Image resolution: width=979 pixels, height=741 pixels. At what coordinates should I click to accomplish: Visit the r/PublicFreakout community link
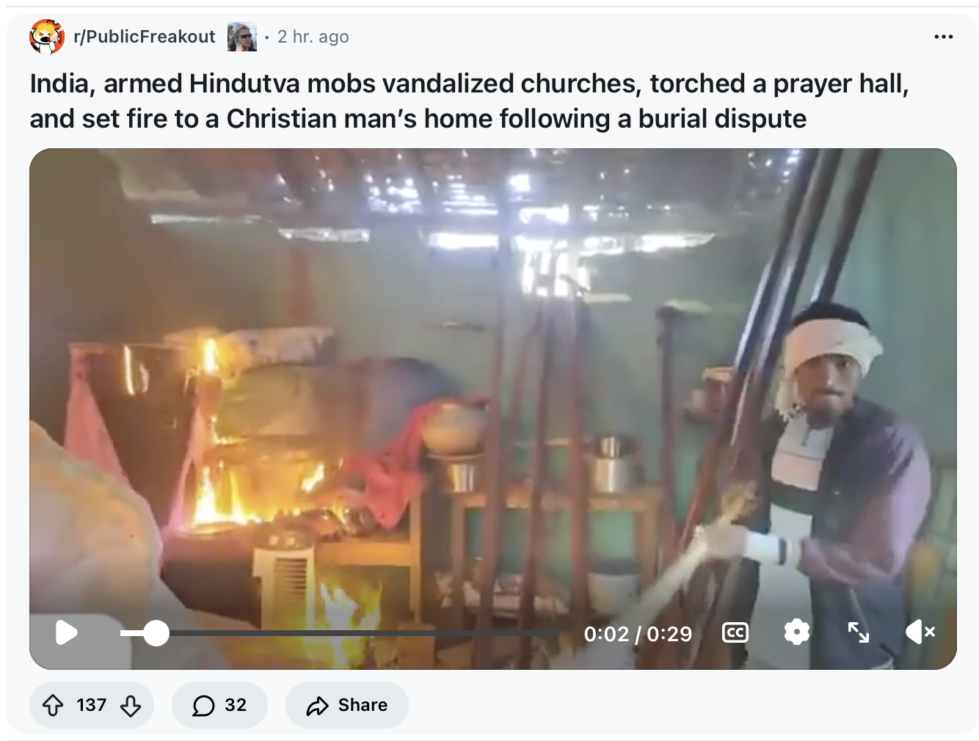pyautogui.click(x=145, y=37)
